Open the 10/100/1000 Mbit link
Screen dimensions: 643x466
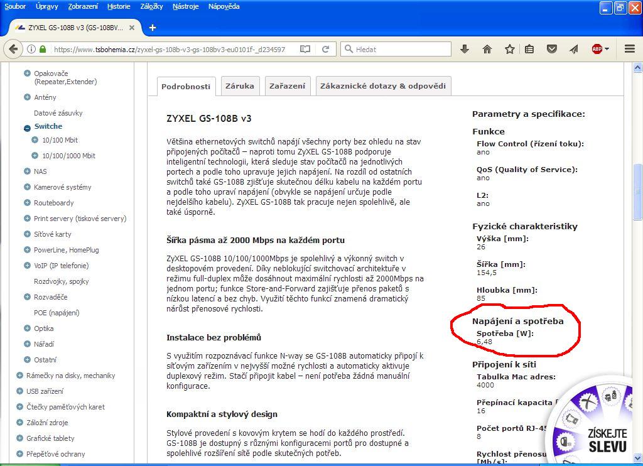point(69,156)
